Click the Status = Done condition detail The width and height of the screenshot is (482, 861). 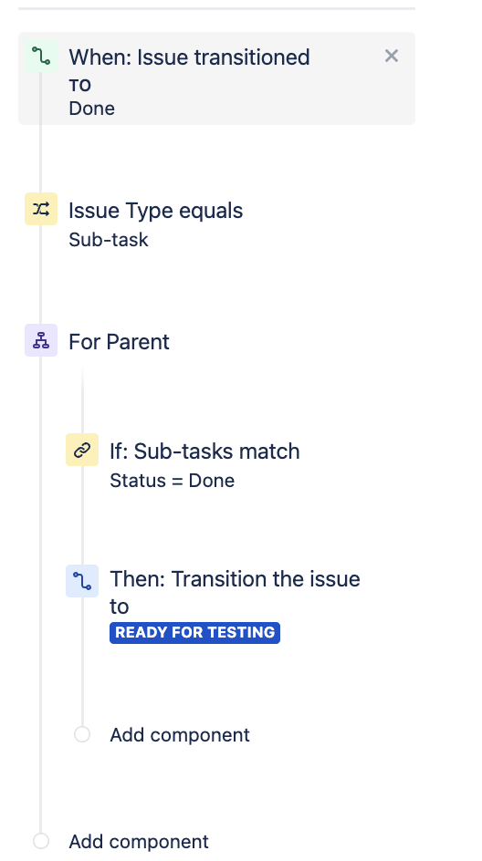[x=172, y=481]
